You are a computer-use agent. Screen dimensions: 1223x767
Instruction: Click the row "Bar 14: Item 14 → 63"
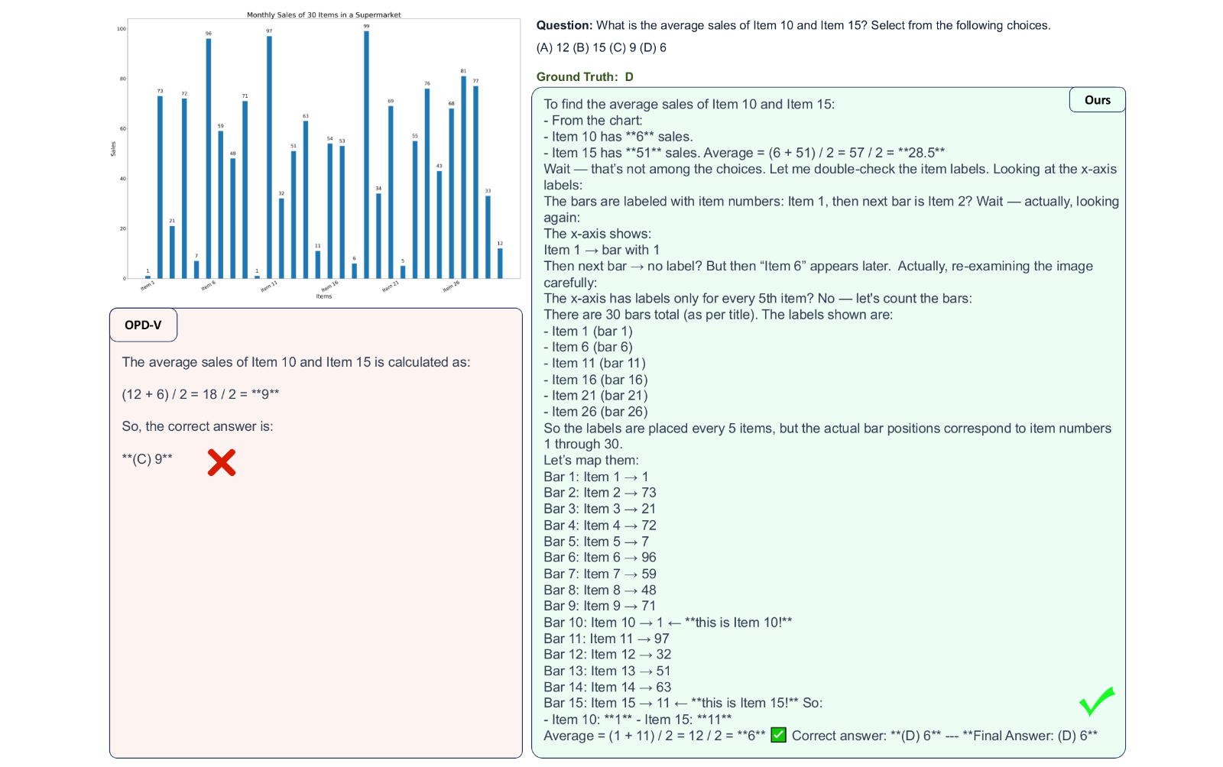pos(608,688)
